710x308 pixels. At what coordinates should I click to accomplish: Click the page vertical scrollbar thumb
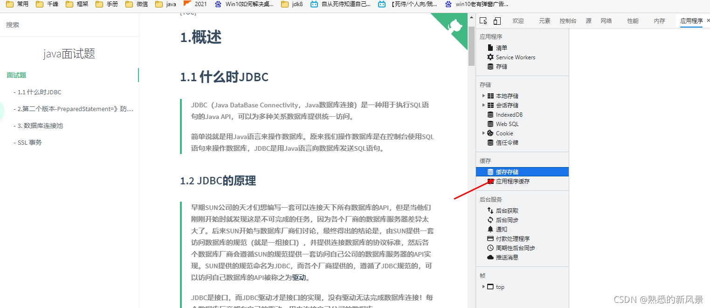coord(471,46)
